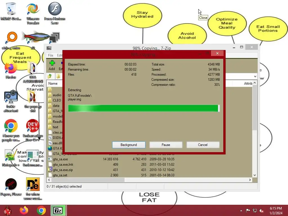Screen dimensions: 288x216
Task: Open Firefox desktop shortcut
Action: (x=11, y=71)
